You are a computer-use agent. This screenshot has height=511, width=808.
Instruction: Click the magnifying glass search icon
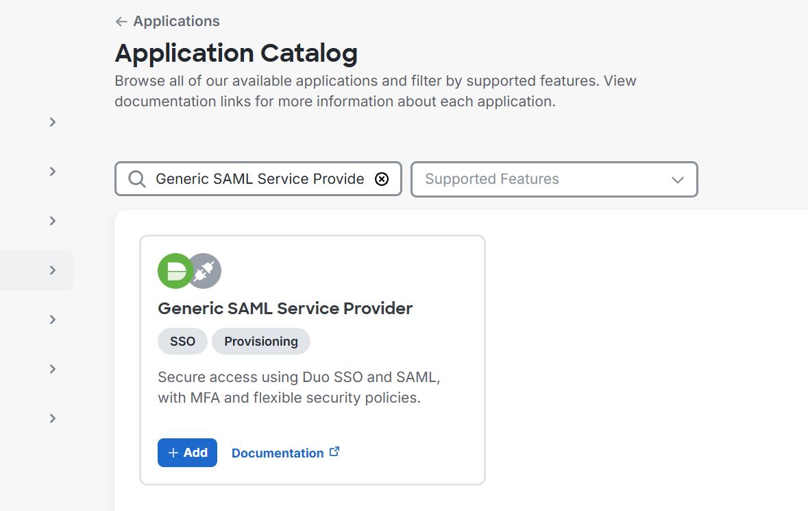click(137, 179)
